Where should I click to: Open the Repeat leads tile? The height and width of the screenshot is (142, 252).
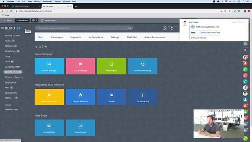click(x=49, y=128)
